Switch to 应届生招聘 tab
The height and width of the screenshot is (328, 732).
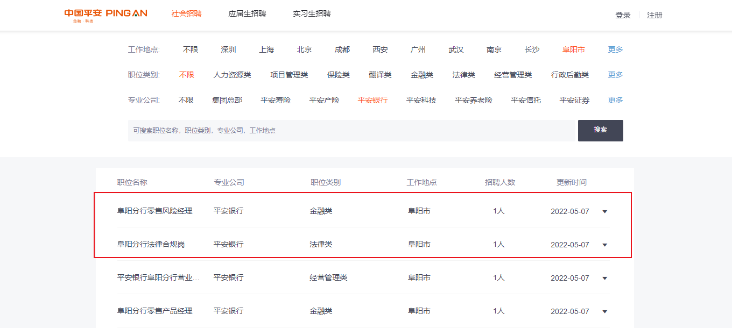(x=247, y=14)
